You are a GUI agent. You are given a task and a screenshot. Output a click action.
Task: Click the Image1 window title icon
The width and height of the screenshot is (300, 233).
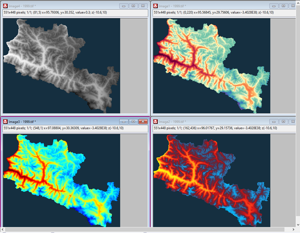[x=155, y=6]
